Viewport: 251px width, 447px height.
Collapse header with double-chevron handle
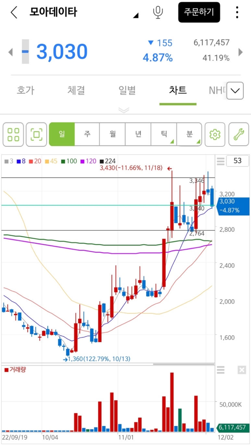(124, 110)
